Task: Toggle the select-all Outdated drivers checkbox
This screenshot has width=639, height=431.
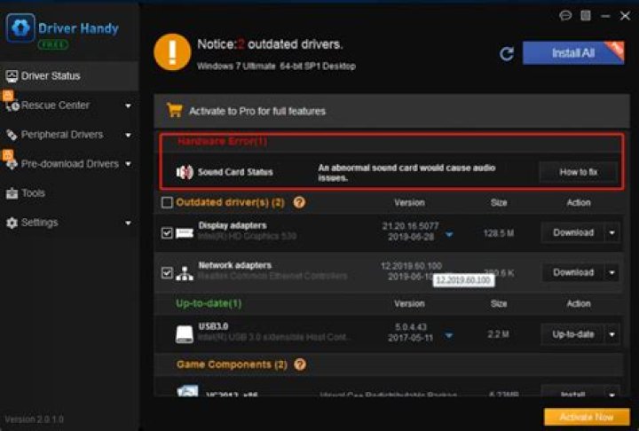Action: pyautogui.click(x=167, y=202)
